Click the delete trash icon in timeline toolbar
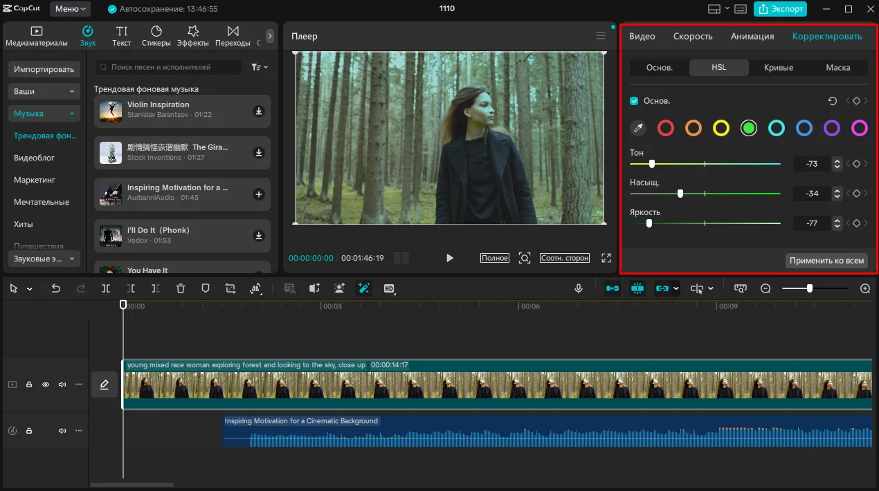 pyautogui.click(x=181, y=288)
